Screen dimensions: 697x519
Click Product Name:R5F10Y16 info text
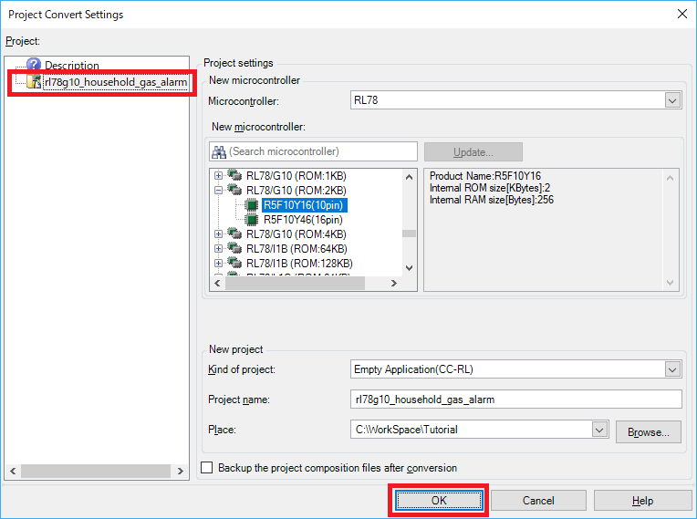coord(485,176)
